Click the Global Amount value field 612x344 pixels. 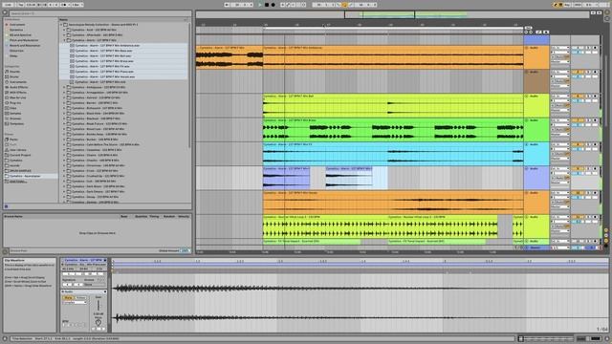click(185, 250)
